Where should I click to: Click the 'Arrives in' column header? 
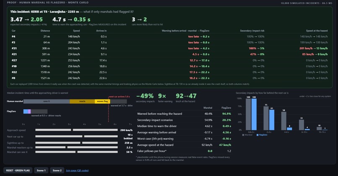point(101,31)
